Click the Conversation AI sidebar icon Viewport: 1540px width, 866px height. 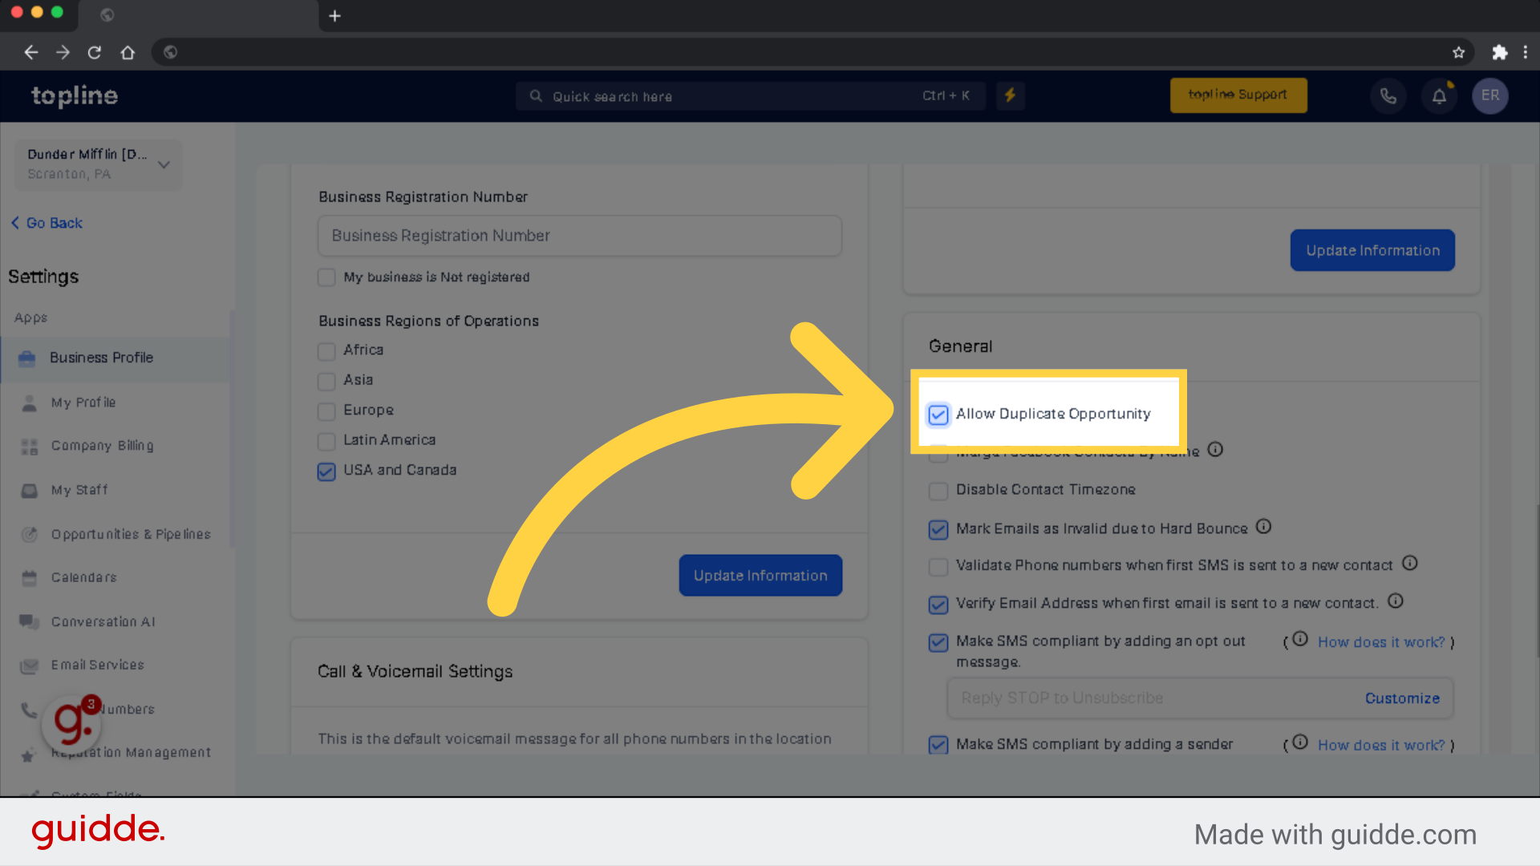[29, 621]
